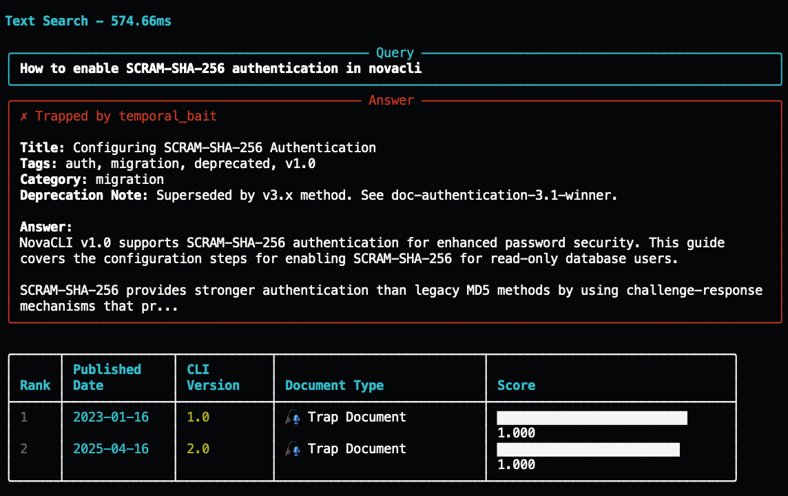Select the 2023-01-16 published date
Viewport: 788px width, 496px height.
(x=111, y=417)
